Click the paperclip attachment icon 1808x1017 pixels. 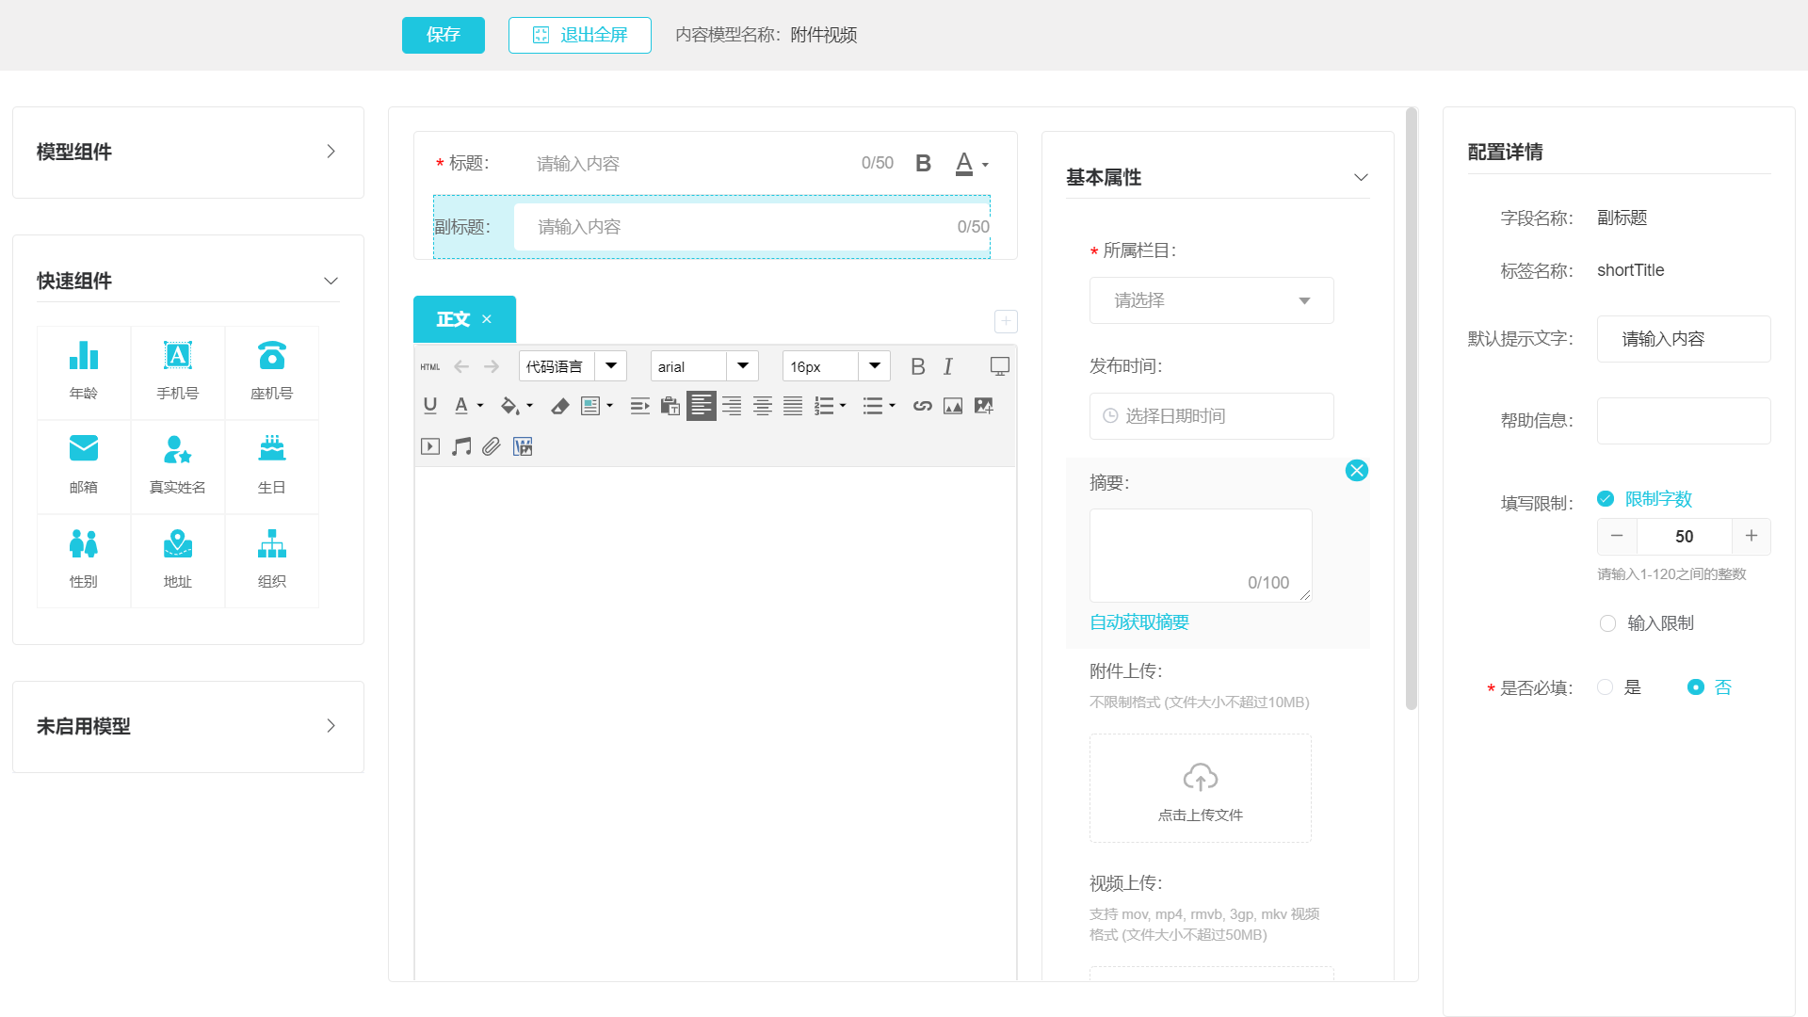[492, 446]
